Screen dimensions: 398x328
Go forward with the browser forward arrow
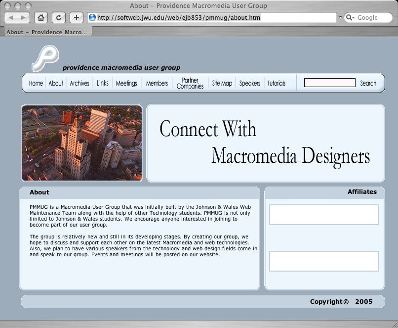pyautogui.click(x=23, y=17)
